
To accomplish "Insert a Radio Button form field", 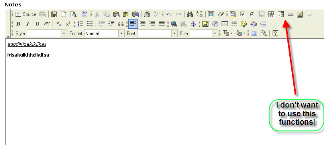I will pyautogui.click(x=252, y=14).
